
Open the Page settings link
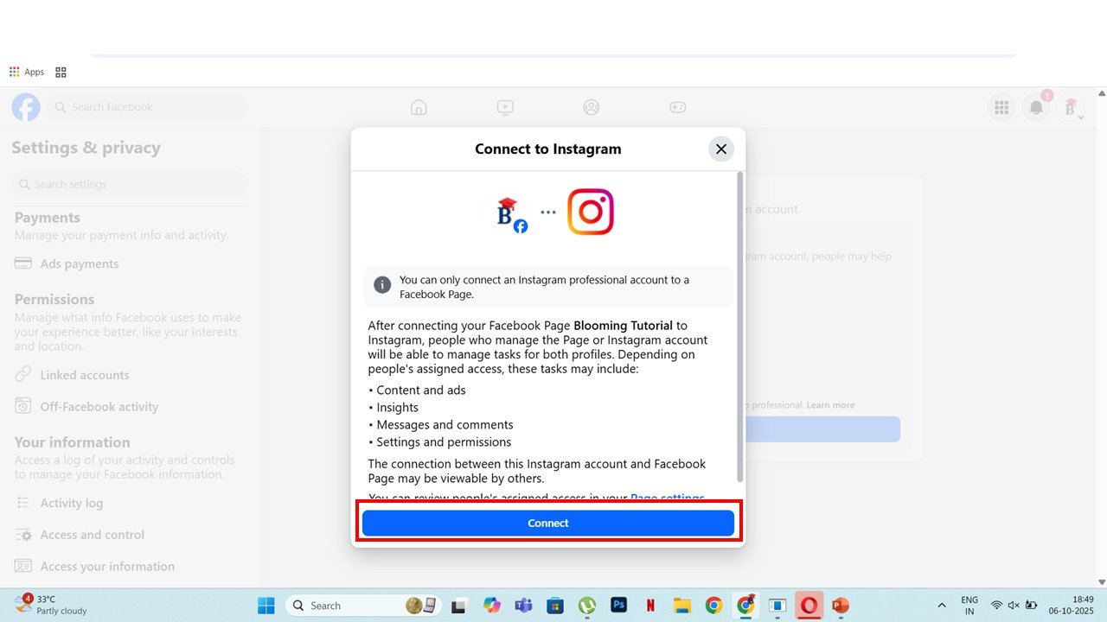(666, 498)
